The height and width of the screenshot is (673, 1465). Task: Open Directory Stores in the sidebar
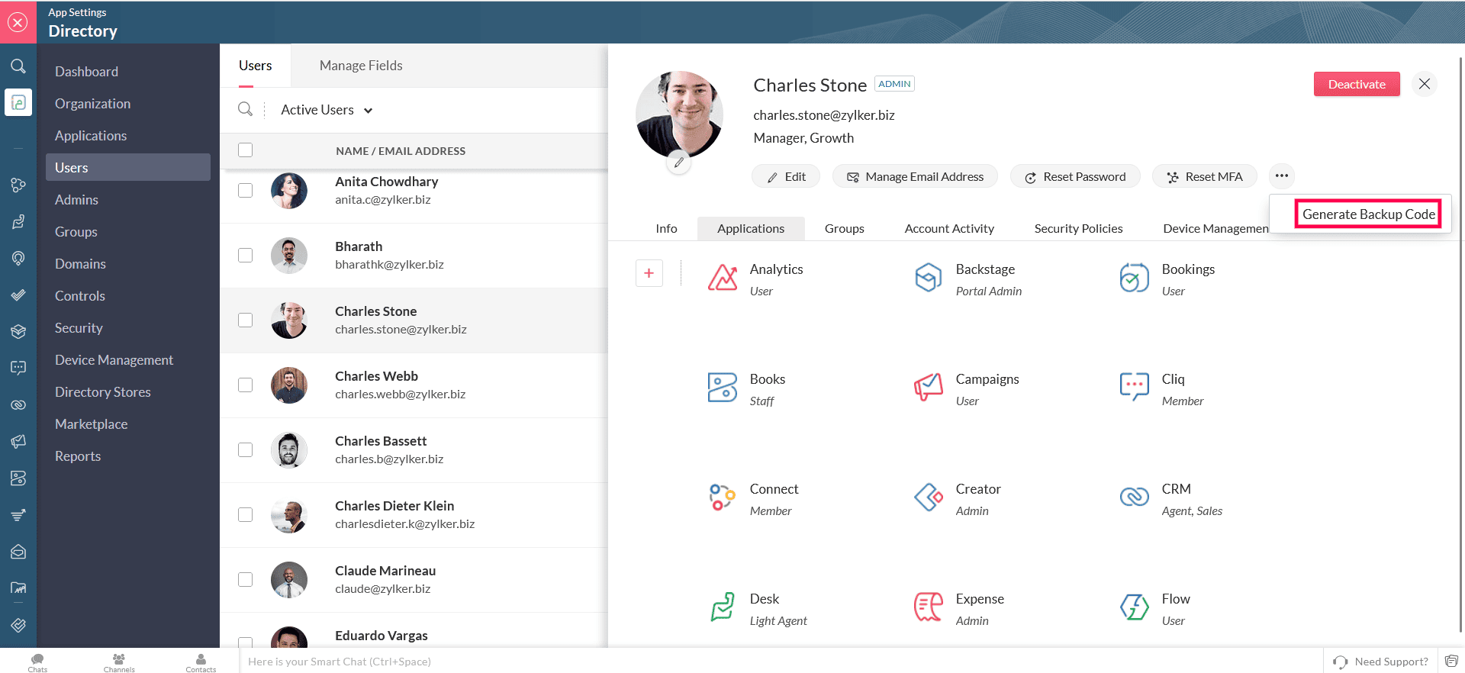(102, 392)
